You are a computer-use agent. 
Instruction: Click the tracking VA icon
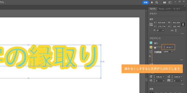tap(169, 81)
